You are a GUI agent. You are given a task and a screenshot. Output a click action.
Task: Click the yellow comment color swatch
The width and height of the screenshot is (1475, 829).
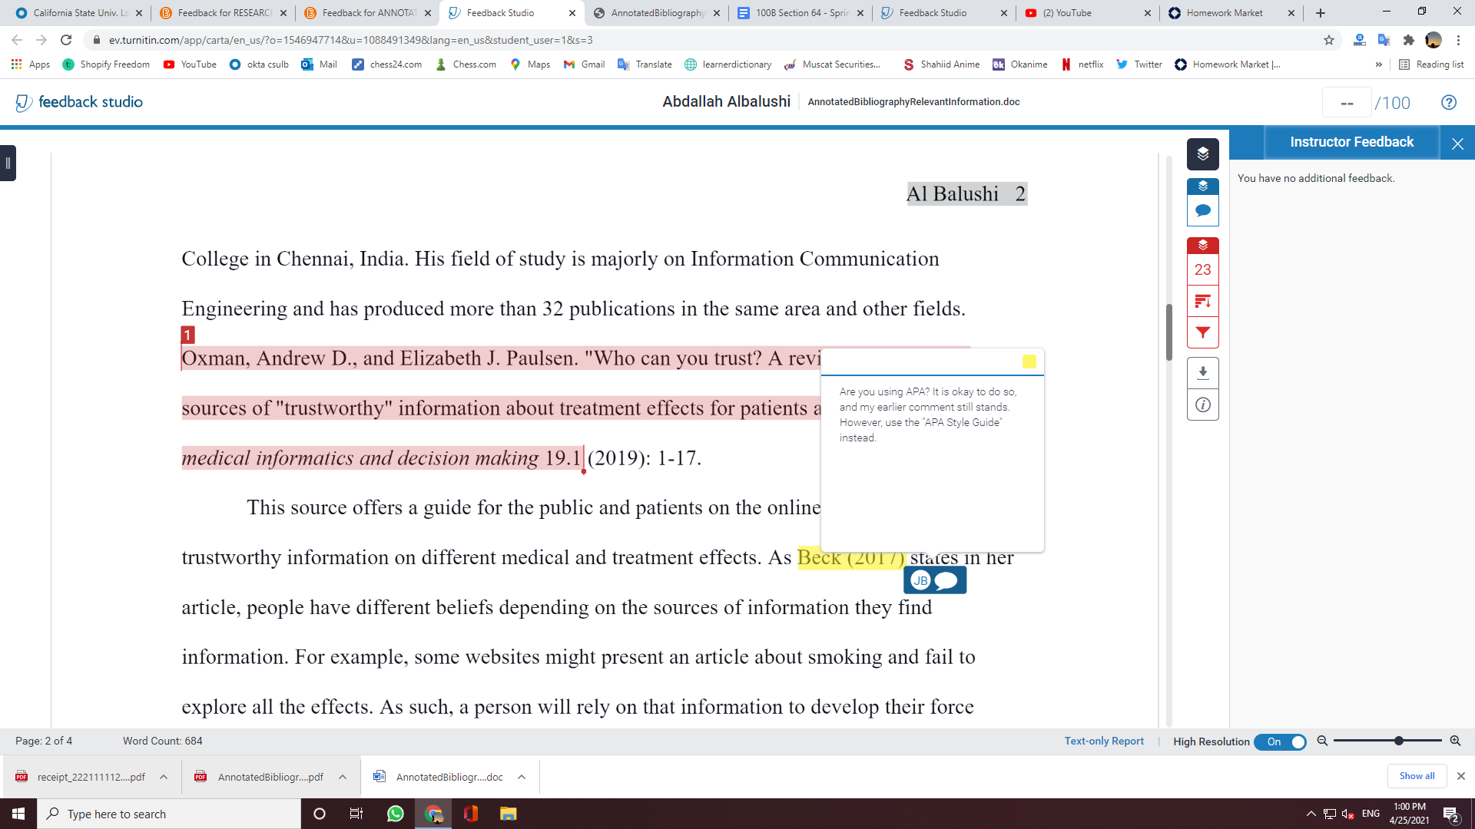click(1029, 362)
